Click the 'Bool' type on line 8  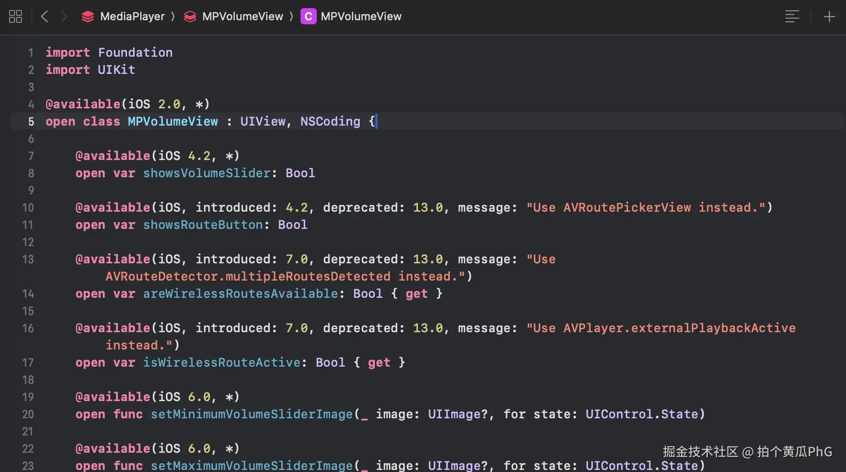[x=300, y=173]
